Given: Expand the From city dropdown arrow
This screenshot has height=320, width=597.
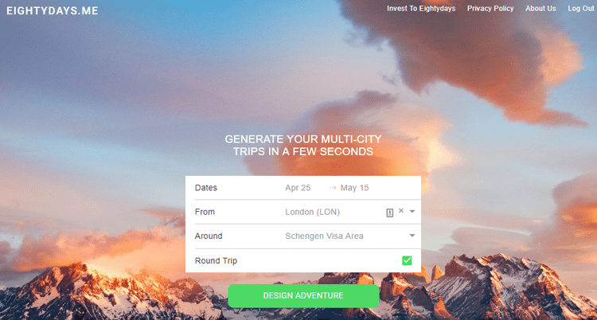Looking at the screenshot, I should point(412,212).
